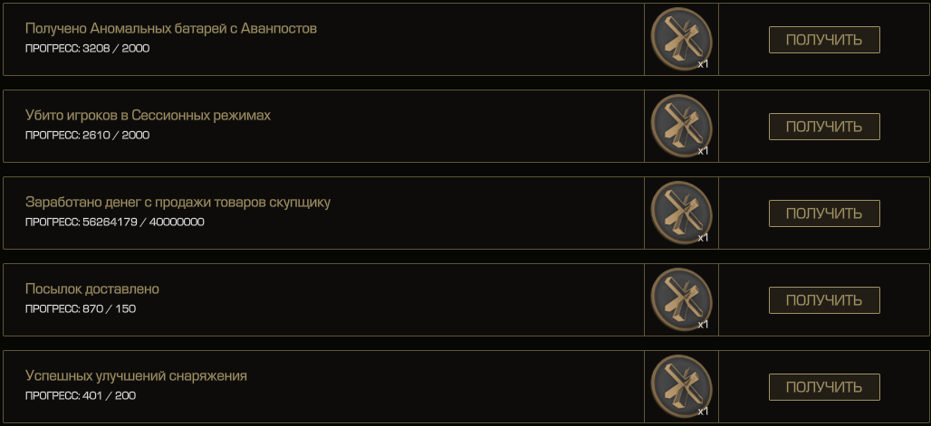Click reward token icon for Посылок доставлено

pyautogui.click(x=681, y=299)
